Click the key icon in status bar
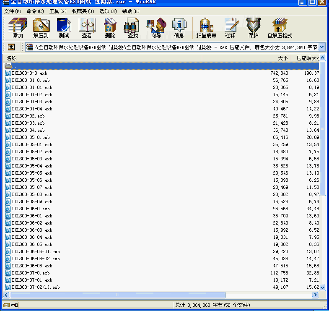This screenshot has height=311, width=329. pos(15,305)
